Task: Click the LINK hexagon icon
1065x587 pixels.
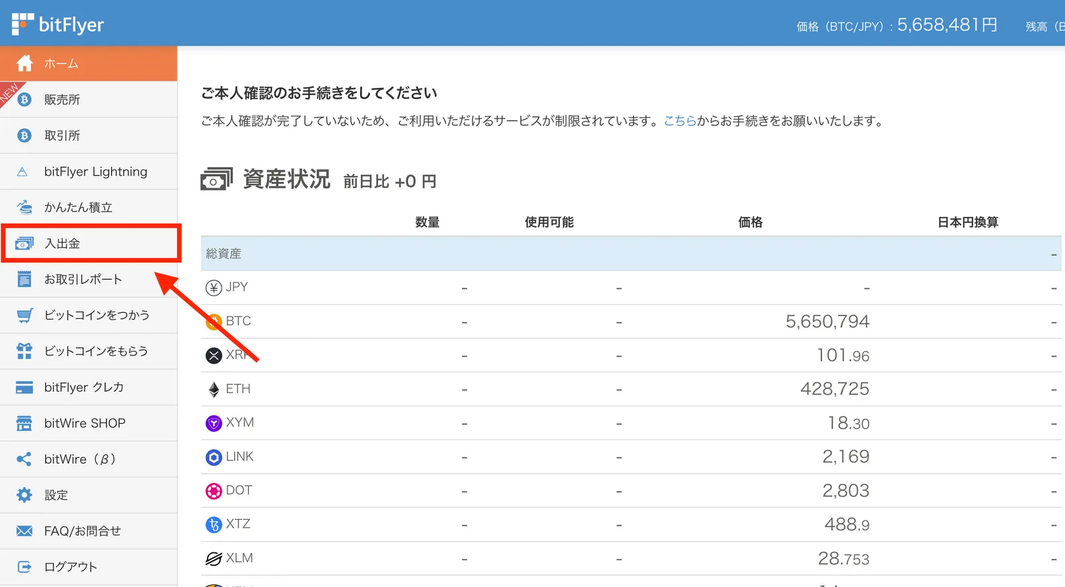Action: tap(214, 457)
